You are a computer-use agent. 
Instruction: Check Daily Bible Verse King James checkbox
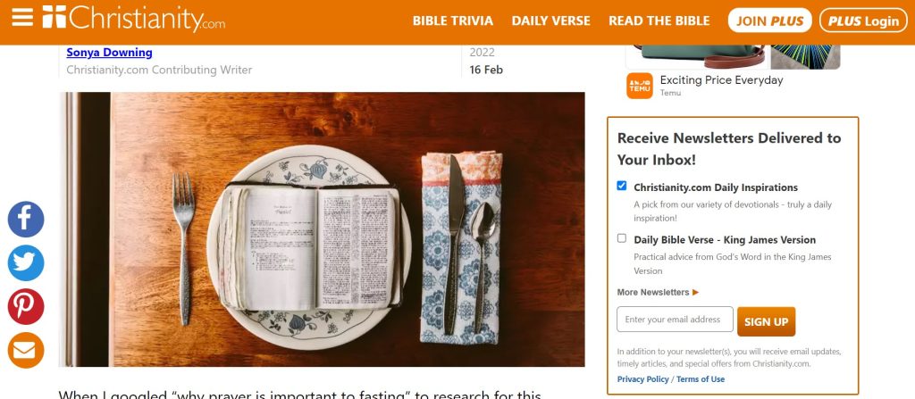tap(622, 238)
